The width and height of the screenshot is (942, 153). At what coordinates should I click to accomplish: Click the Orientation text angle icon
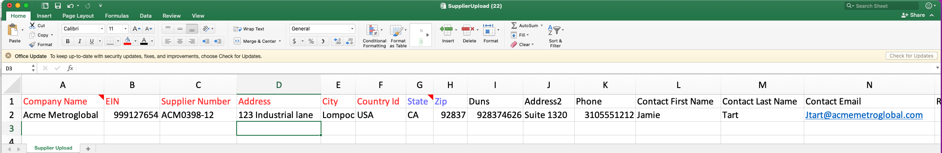pos(206,29)
